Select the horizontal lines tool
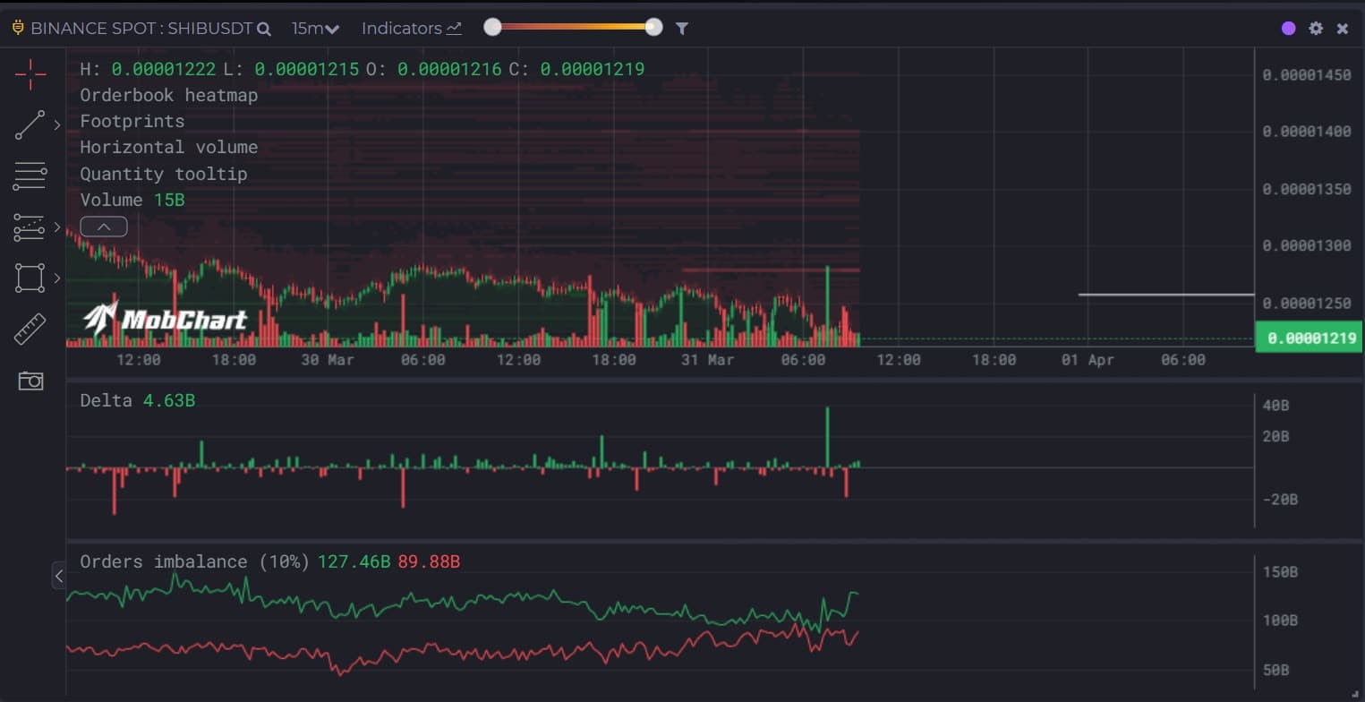Viewport: 1365px width, 702px height. click(x=30, y=176)
